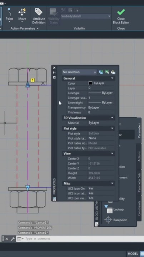Click the Lineweight ByLayer value
This screenshot has height=257, width=144.
(x=101, y=102)
